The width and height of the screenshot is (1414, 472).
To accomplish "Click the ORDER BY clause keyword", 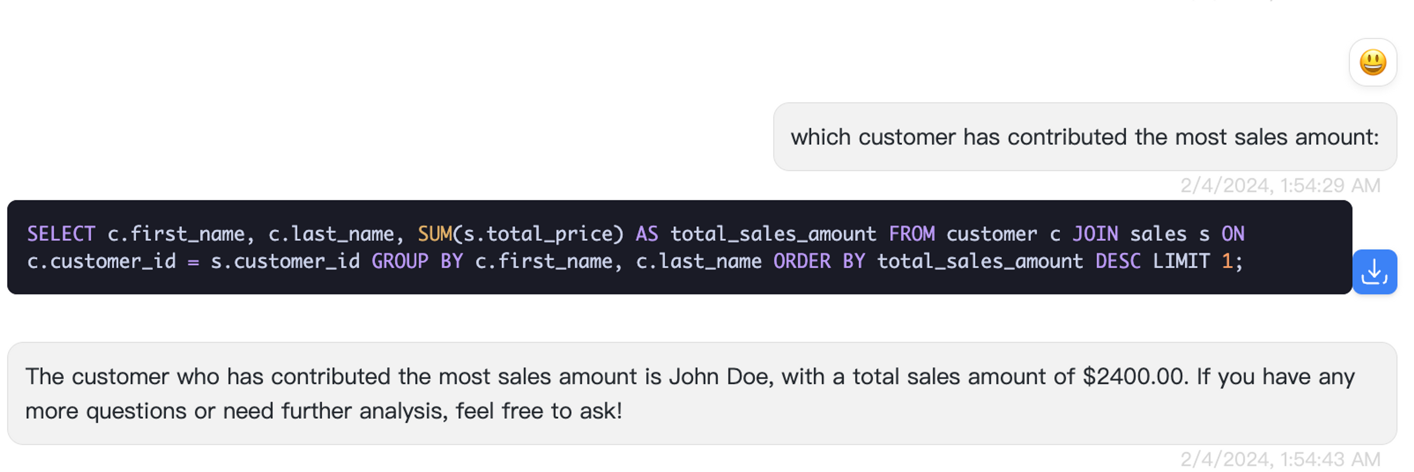I will click(x=819, y=262).
